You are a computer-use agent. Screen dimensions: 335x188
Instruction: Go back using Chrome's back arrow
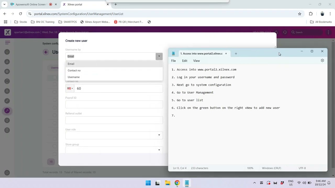click(5, 14)
